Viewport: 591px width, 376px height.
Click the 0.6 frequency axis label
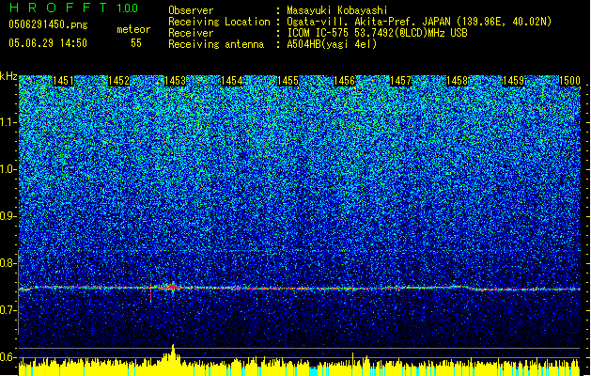(x=8, y=357)
